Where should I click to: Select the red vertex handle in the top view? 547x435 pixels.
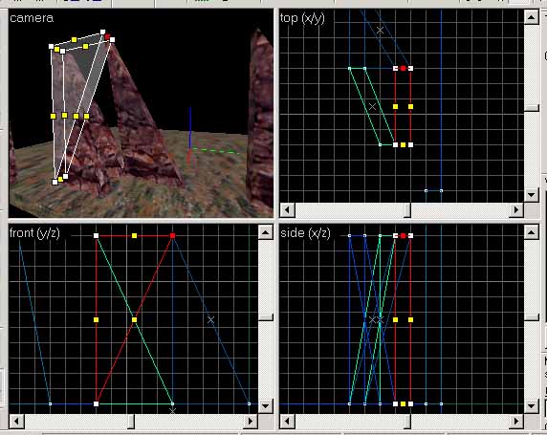(x=403, y=69)
